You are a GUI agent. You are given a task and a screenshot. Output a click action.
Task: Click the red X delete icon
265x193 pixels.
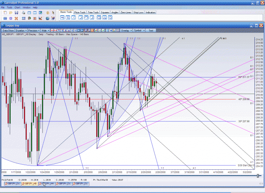click(17, 18)
